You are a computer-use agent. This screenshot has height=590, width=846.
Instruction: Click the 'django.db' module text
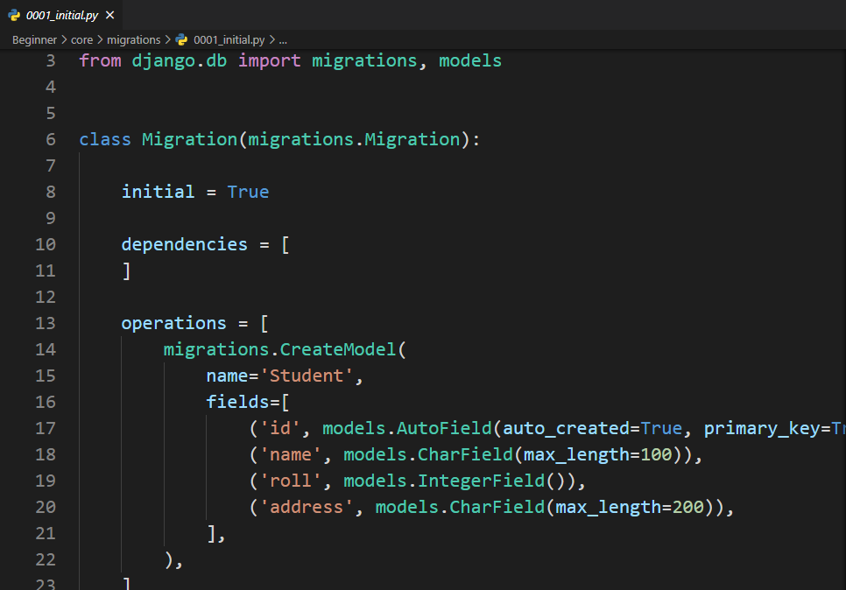coord(180,60)
